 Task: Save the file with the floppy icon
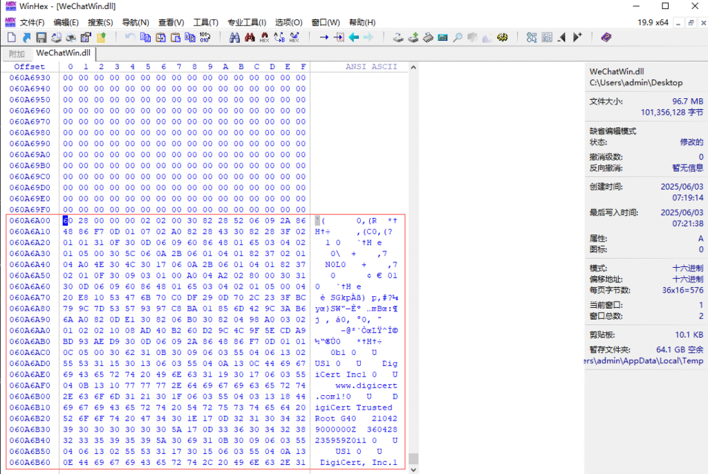click(41, 37)
